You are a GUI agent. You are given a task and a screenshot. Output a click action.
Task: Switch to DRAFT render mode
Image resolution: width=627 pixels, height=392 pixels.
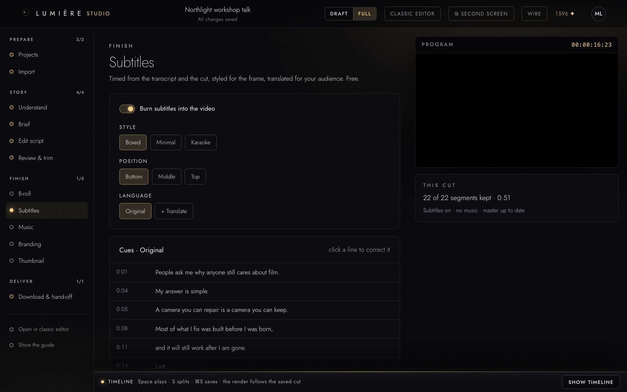(x=339, y=14)
